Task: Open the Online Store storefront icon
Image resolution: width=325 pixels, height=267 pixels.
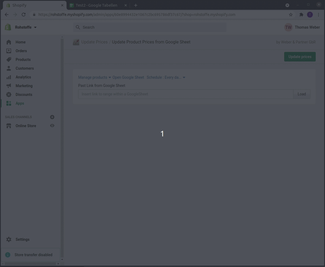Action: coord(9,126)
